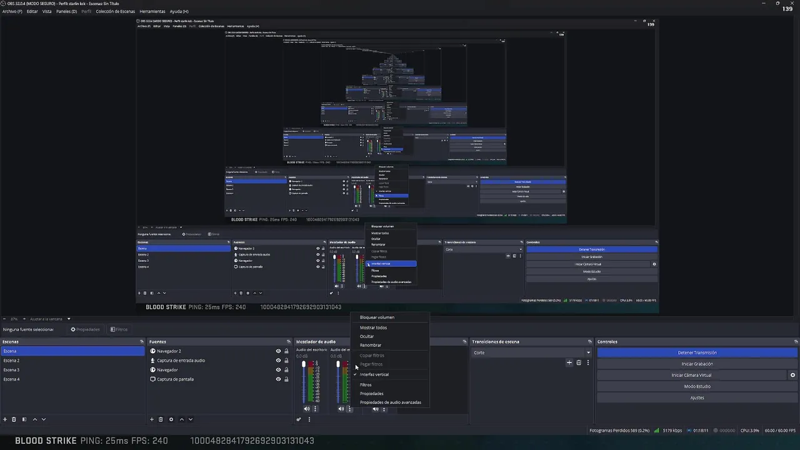Open the audio mixer options three-dot menu
This screenshot has width=800, height=450.
[x=309, y=419]
